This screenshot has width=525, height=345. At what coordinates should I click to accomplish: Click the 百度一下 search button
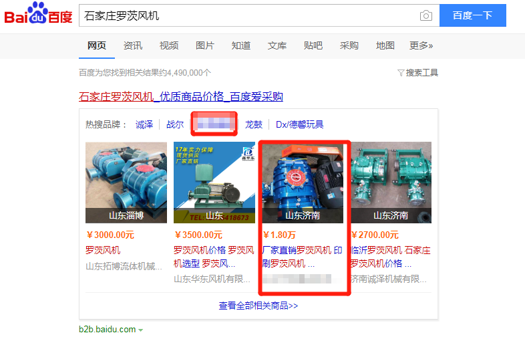[472, 15]
